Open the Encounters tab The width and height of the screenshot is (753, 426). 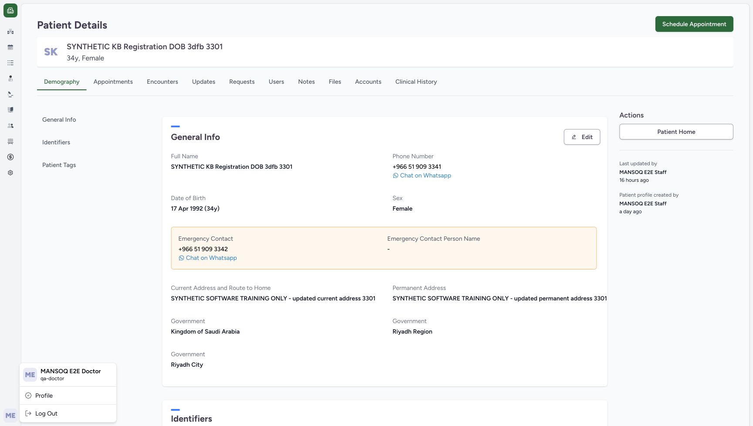pos(163,82)
